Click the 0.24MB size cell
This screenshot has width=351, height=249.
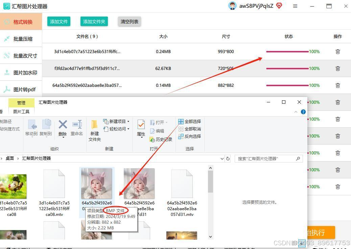(163, 51)
